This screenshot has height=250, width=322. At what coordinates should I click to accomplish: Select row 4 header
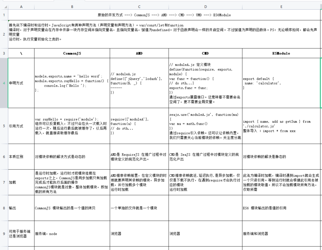pos(4,83)
